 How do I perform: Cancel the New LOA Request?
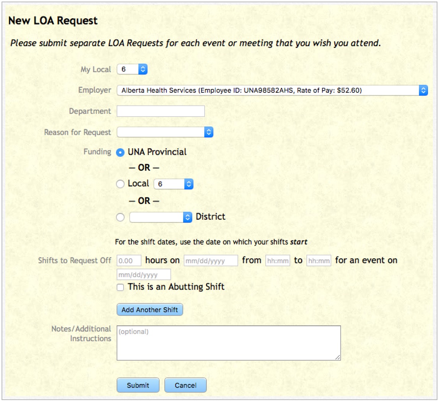point(185,385)
